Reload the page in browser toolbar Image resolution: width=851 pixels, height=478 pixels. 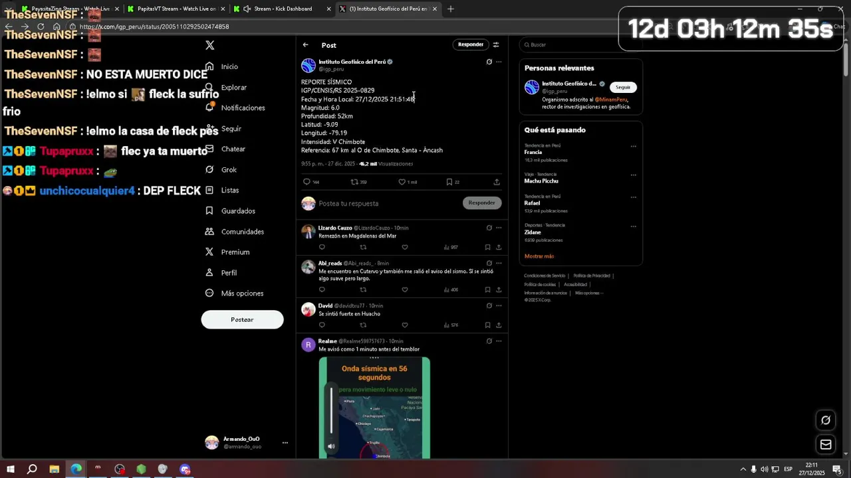(x=41, y=27)
